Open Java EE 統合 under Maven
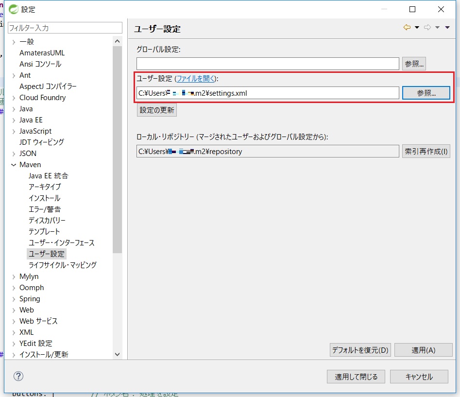Image resolution: width=460 pixels, height=397 pixels. tap(49, 176)
